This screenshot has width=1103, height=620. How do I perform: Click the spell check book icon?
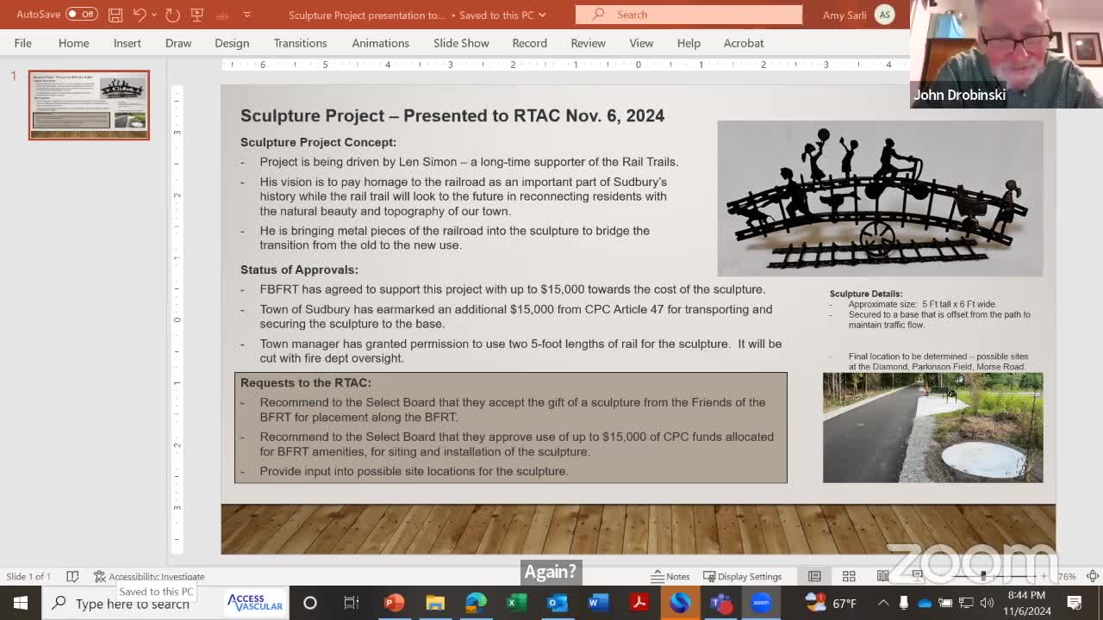point(72,576)
